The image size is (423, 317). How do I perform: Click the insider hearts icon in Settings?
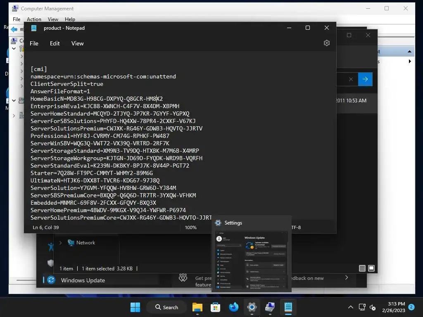183,277
